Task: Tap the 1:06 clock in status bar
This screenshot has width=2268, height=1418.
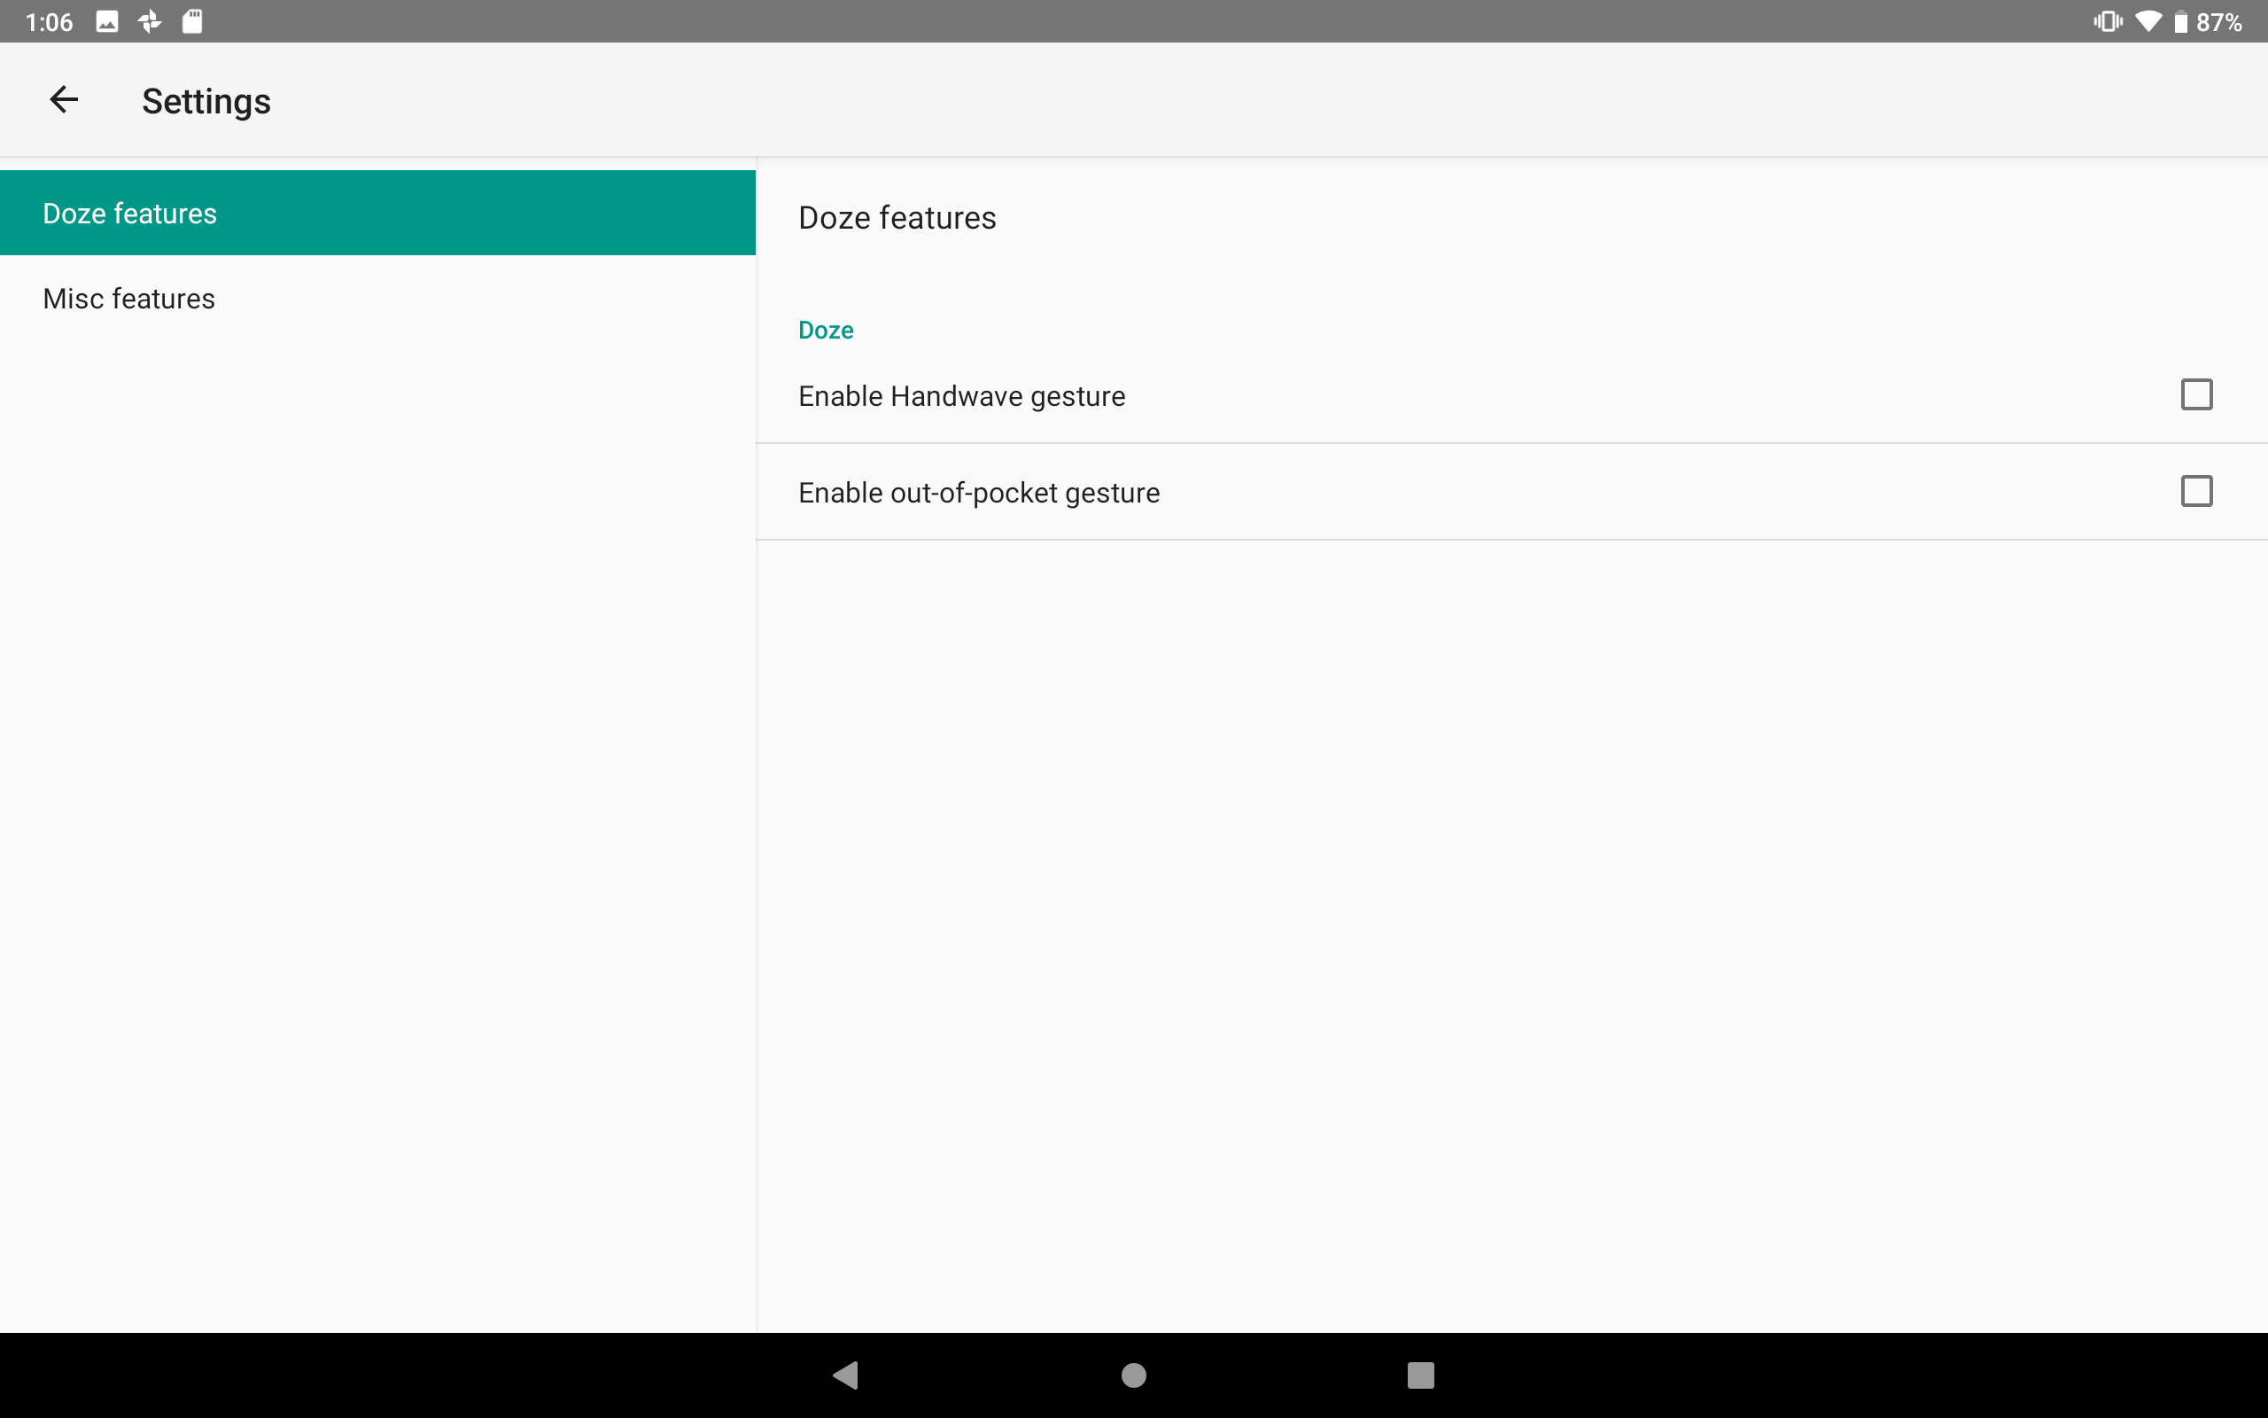Action: pos(49,22)
